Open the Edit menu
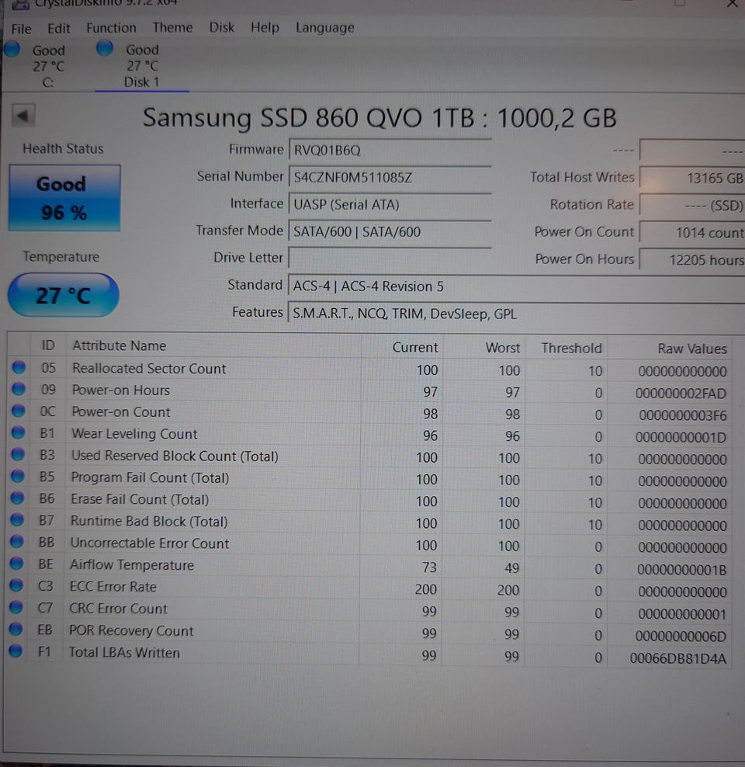Image resolution: width=745 pixels, height=767 pixels. pos(59,29)
